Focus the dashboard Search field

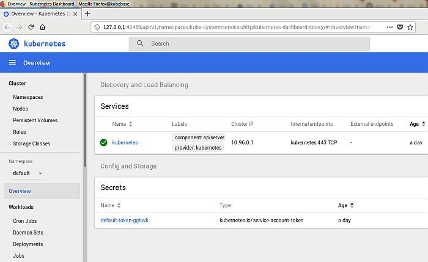(249, 43)
